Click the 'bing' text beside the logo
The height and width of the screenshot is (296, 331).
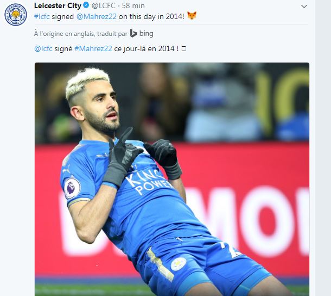point(147,33)
